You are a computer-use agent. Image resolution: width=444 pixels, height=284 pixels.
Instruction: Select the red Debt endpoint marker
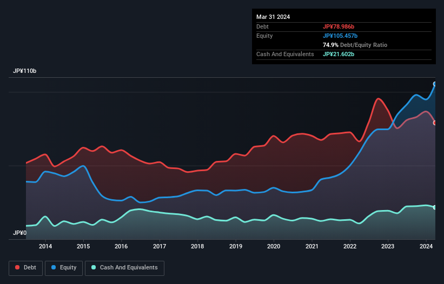(435, 123)
